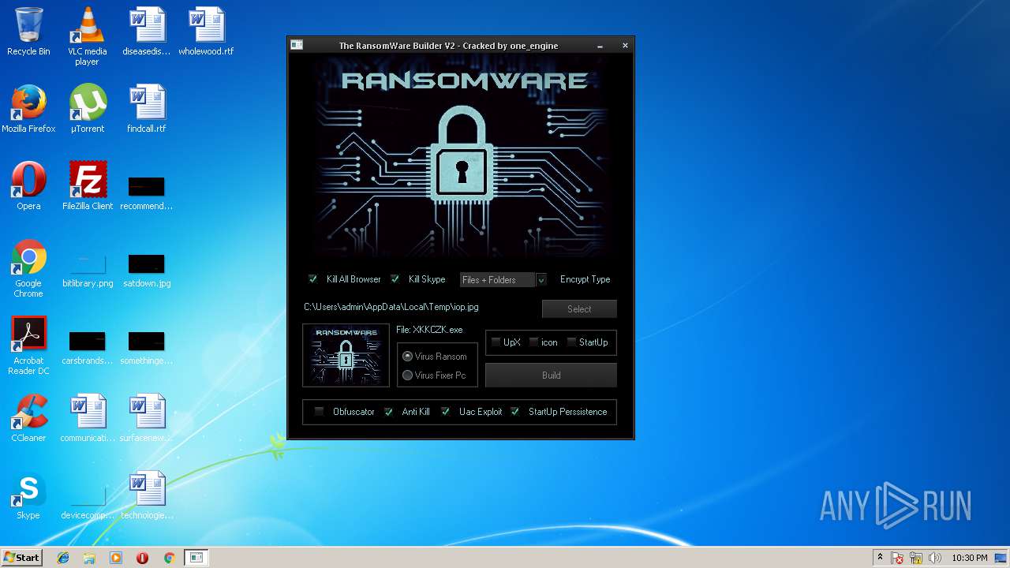Open the Start menu
Image resolution: width=1010 pixels, height=568 pixels.
click(x=21, y=558)
